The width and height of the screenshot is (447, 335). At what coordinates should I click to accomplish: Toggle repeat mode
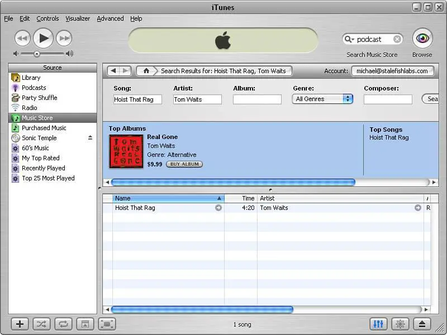[63, 324]
